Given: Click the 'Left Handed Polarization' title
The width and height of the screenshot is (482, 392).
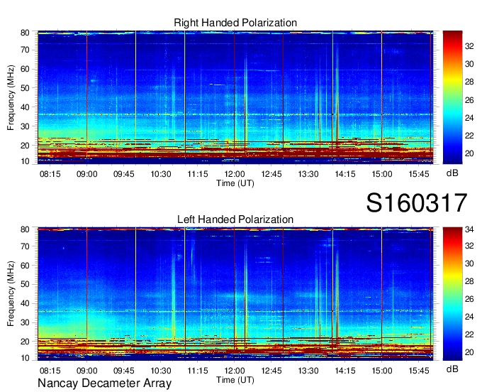Looking at the screenshot, I should pos(235,219).
